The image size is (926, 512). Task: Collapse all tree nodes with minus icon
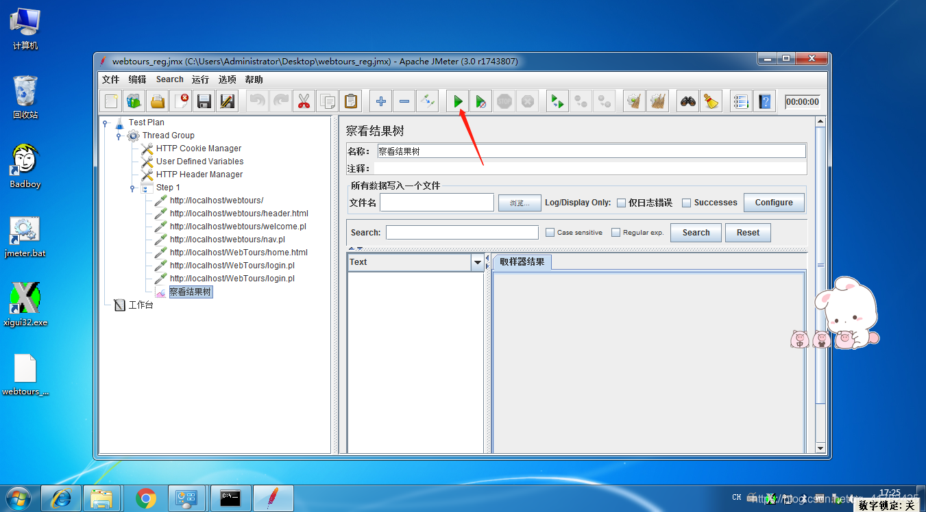click(x=404, y=102)
